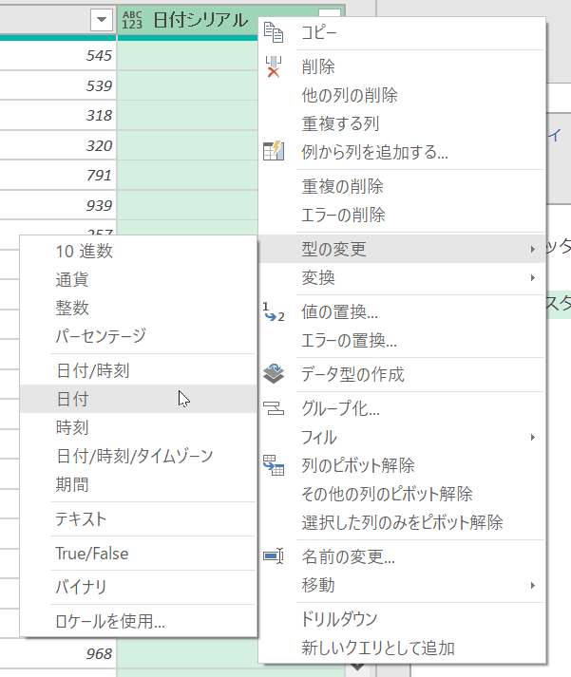Viewport: 571px width, 677px height.
Task: Click the rename column icon
Action: coord(274,557)
